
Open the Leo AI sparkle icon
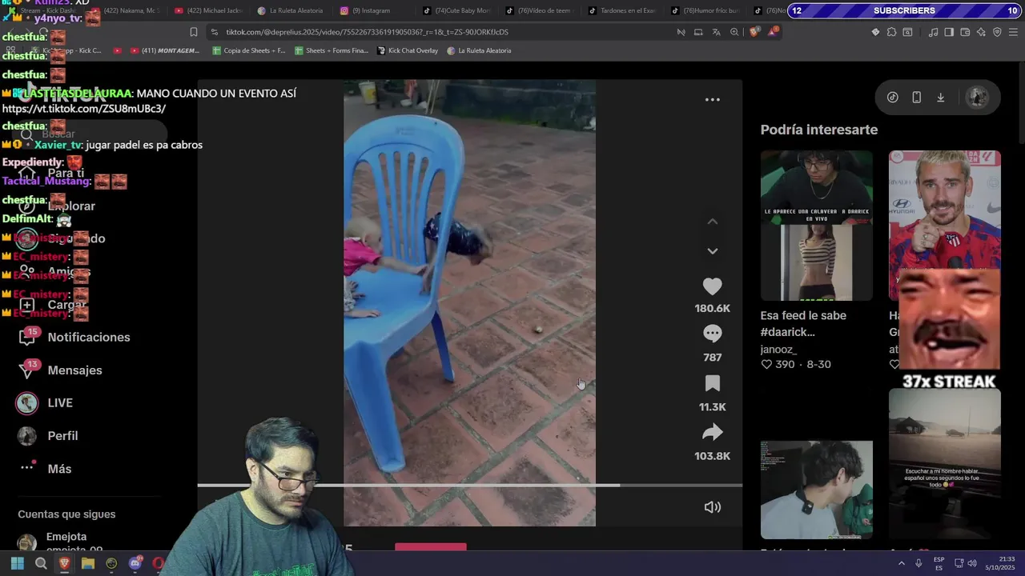[x=981, y=32]
